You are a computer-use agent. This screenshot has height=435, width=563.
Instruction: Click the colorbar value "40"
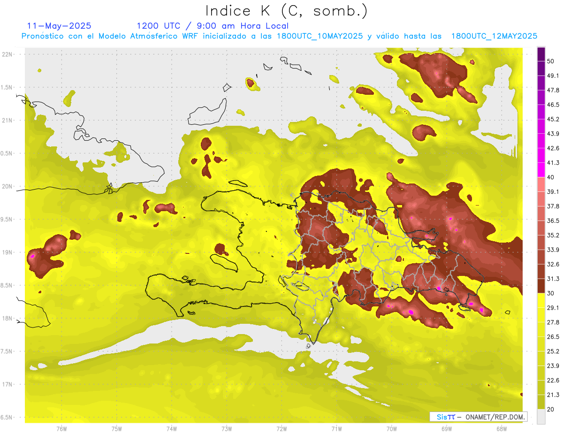tap(551, 177)
